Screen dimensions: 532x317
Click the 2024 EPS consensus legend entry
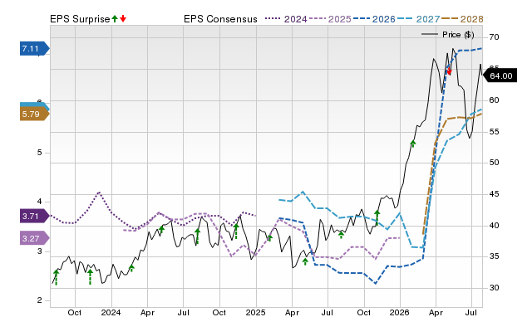coord(286,19)
